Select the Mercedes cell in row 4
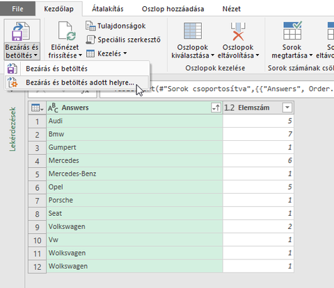The height and width of the screenshot is (288, 334). pos(134,160)
